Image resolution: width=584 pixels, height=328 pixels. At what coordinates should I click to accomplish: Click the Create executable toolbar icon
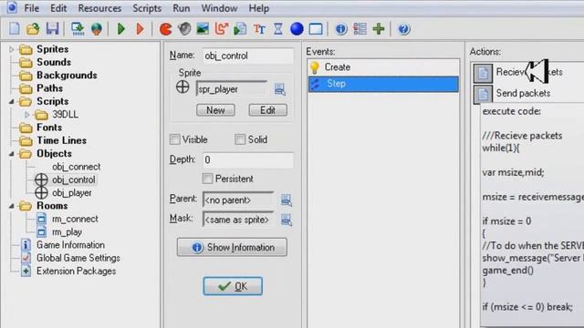(78, 28)
